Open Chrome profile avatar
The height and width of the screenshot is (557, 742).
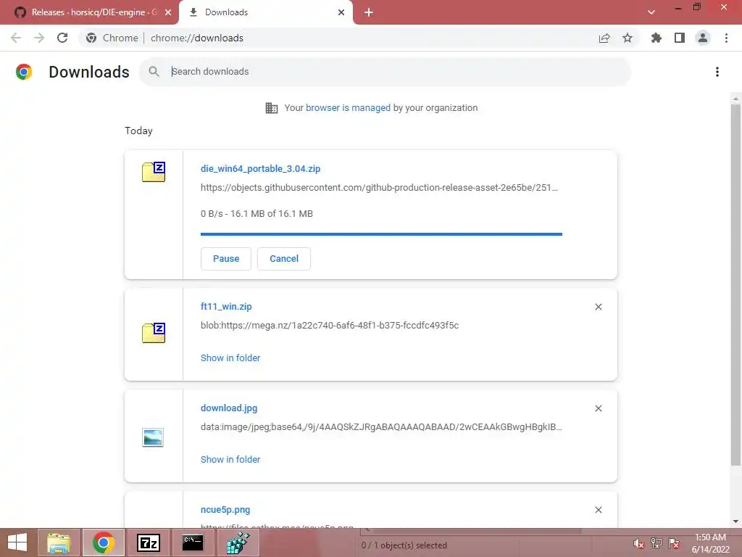703,38
